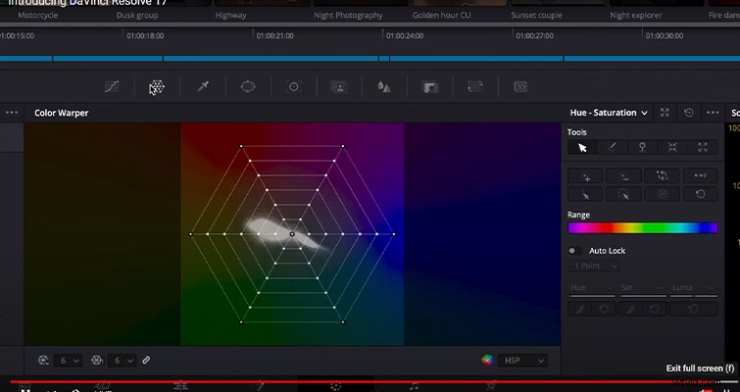The image size is (740, 392).
Task: Open the Hue - Saturation mode dropdown
Action: pyautogui.click(x=609, y=113)
